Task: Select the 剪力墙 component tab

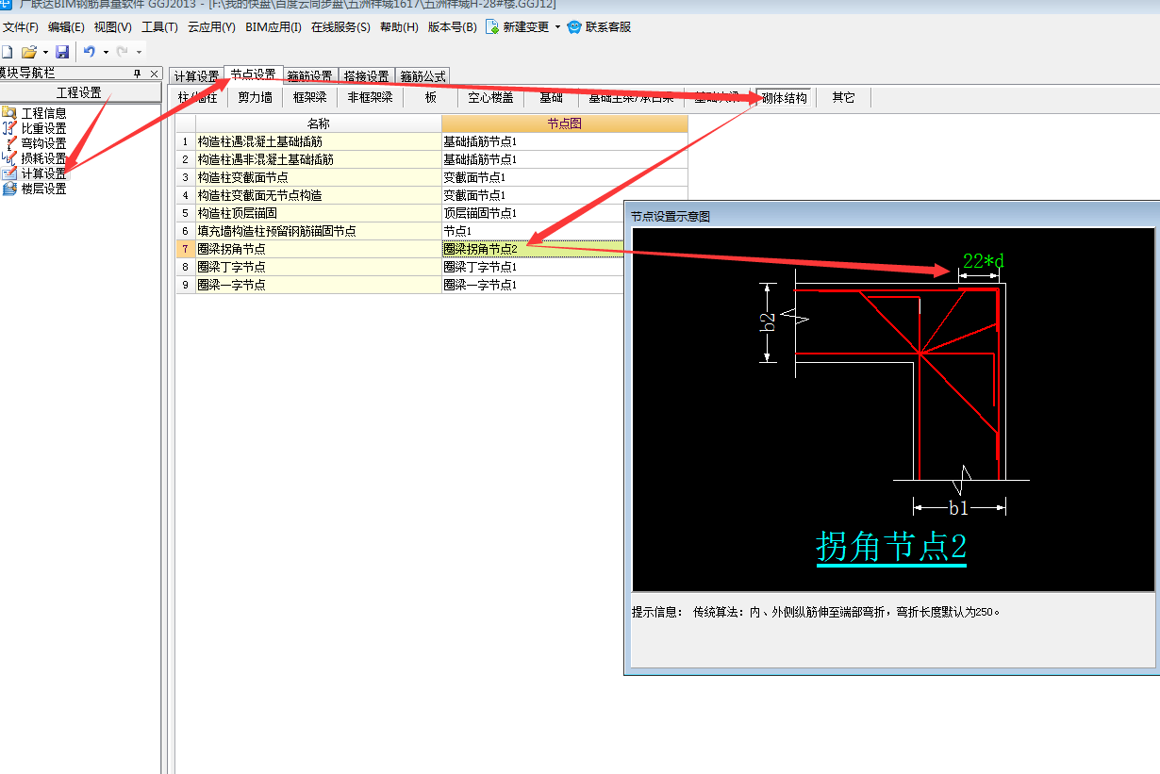Action: click(x=255, y=97)
